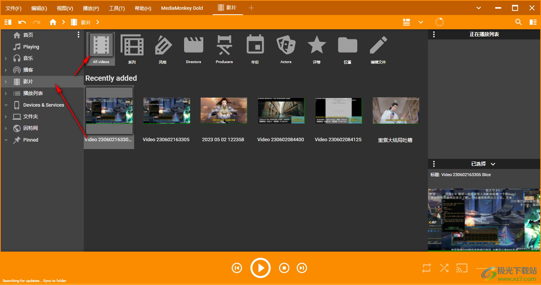Toggle shuffle playback mode

click(x=444, y=268)
